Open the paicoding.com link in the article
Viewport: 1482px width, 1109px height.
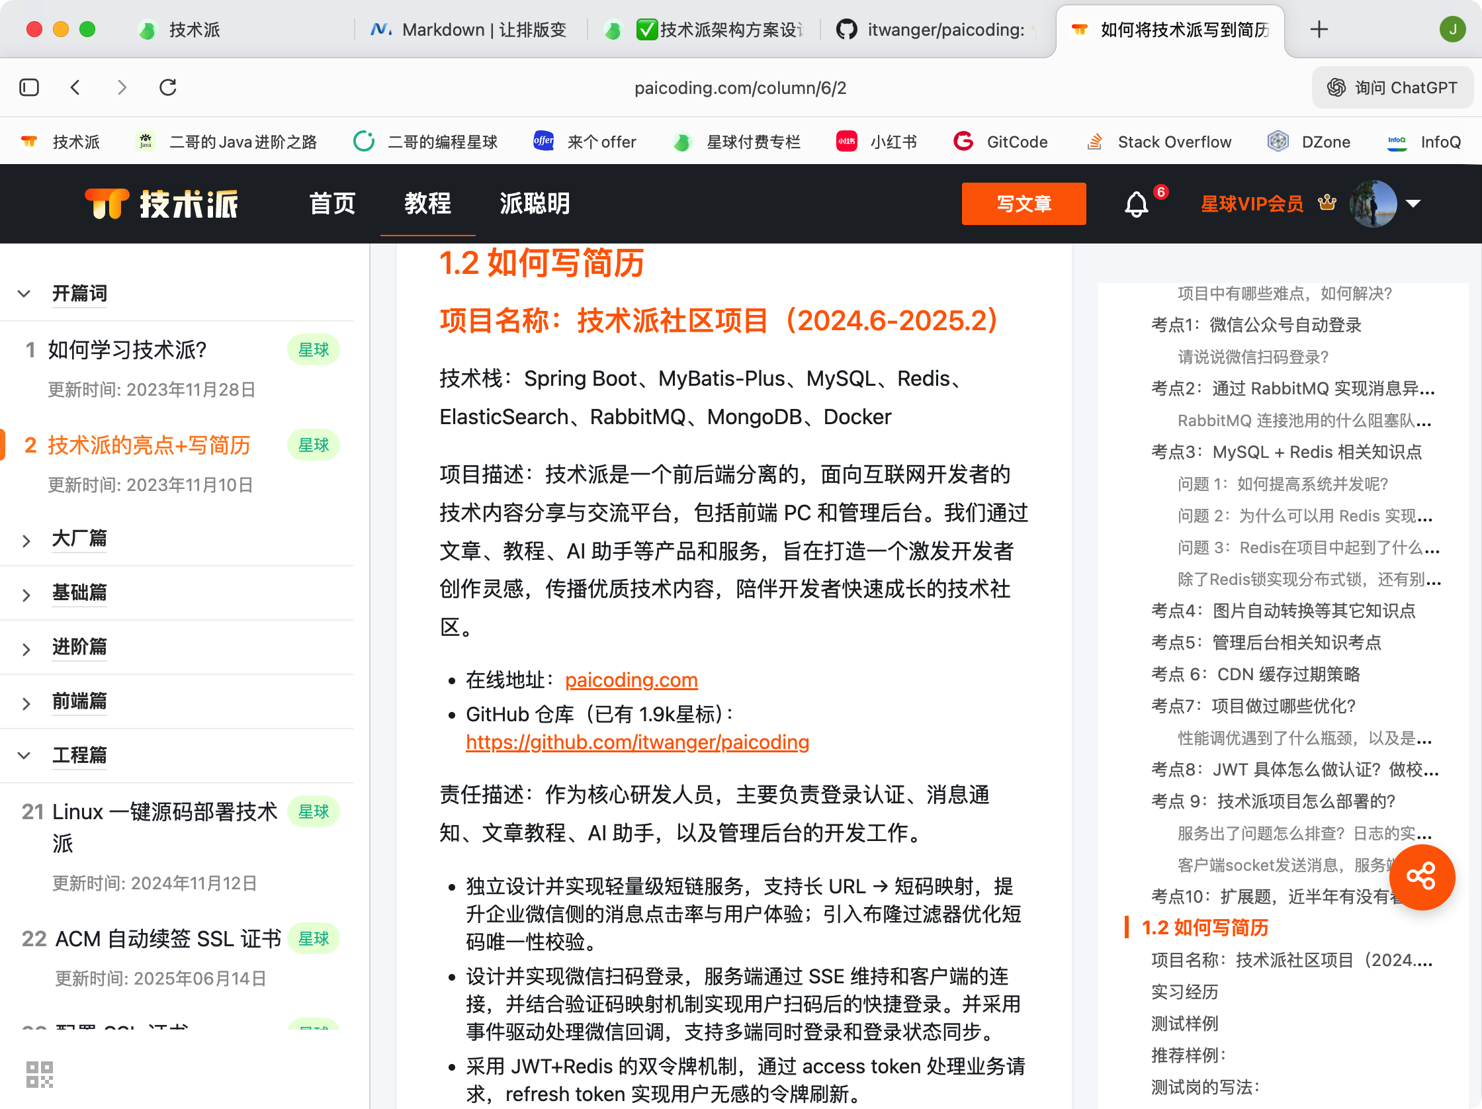click(631, 680)
